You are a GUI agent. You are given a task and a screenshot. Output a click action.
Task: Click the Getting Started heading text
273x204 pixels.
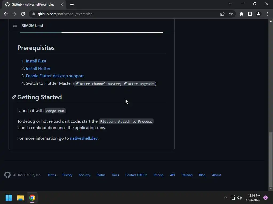pyautogui.click(x=39, y=97)
